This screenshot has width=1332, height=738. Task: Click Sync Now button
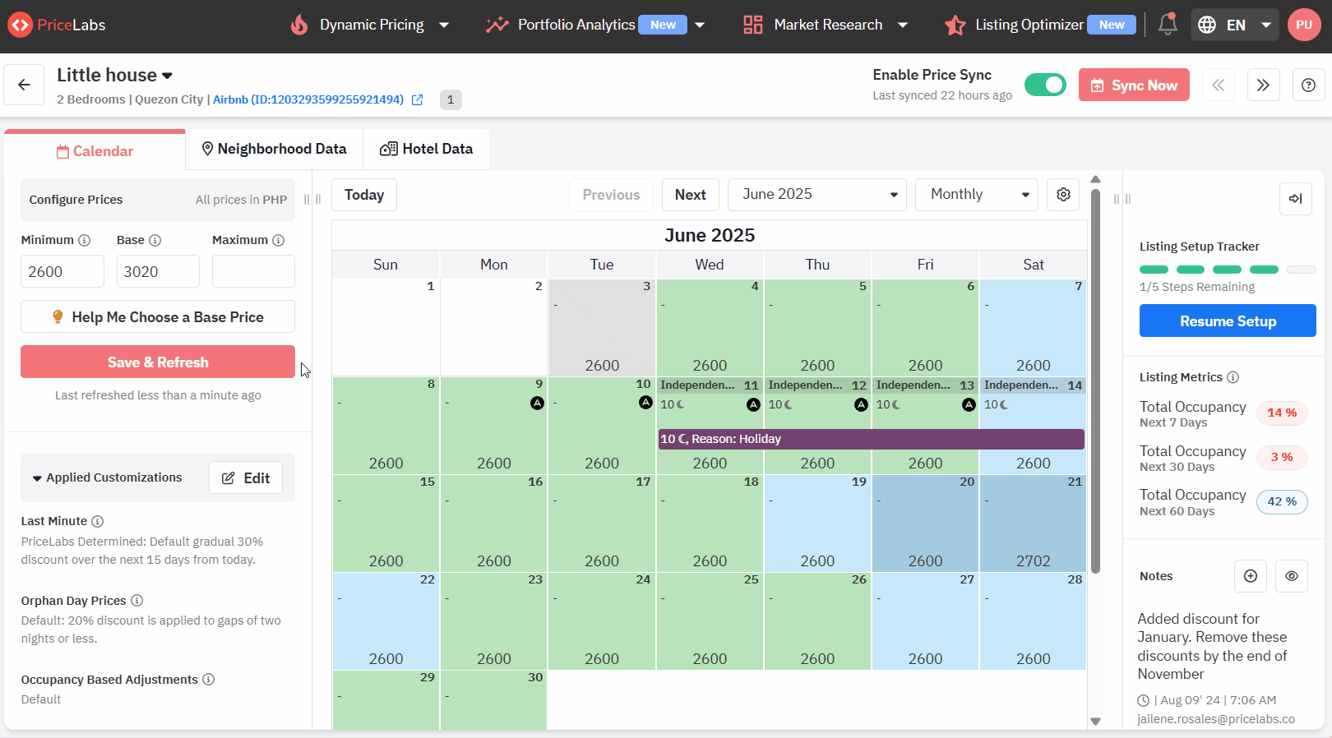click(1134, 85)
